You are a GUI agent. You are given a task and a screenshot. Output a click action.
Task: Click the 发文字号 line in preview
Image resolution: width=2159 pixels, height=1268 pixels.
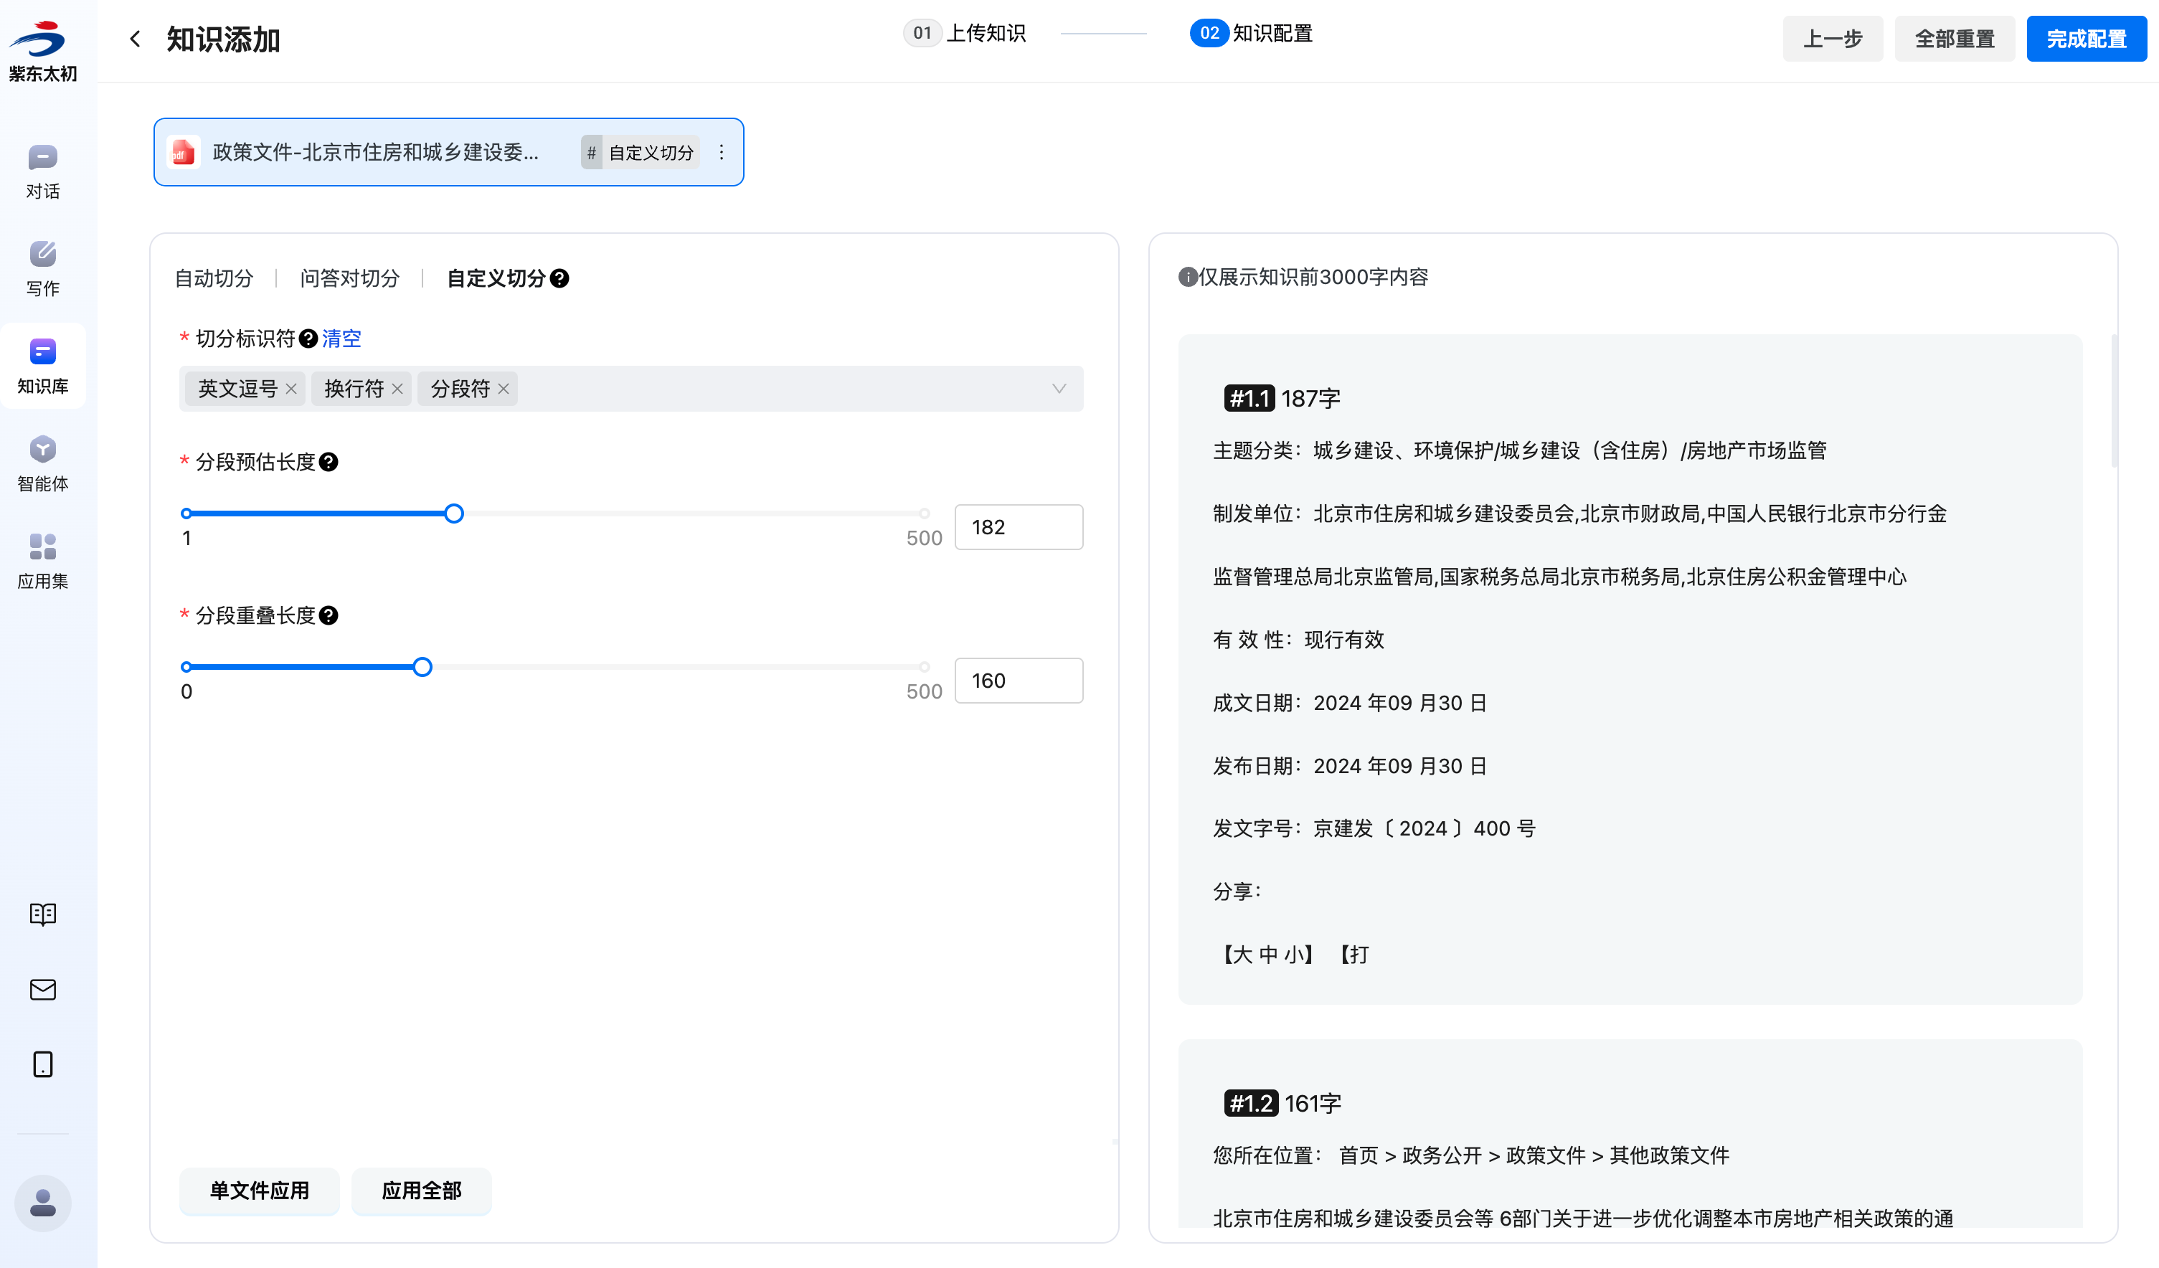click(x=1374, y=829)
